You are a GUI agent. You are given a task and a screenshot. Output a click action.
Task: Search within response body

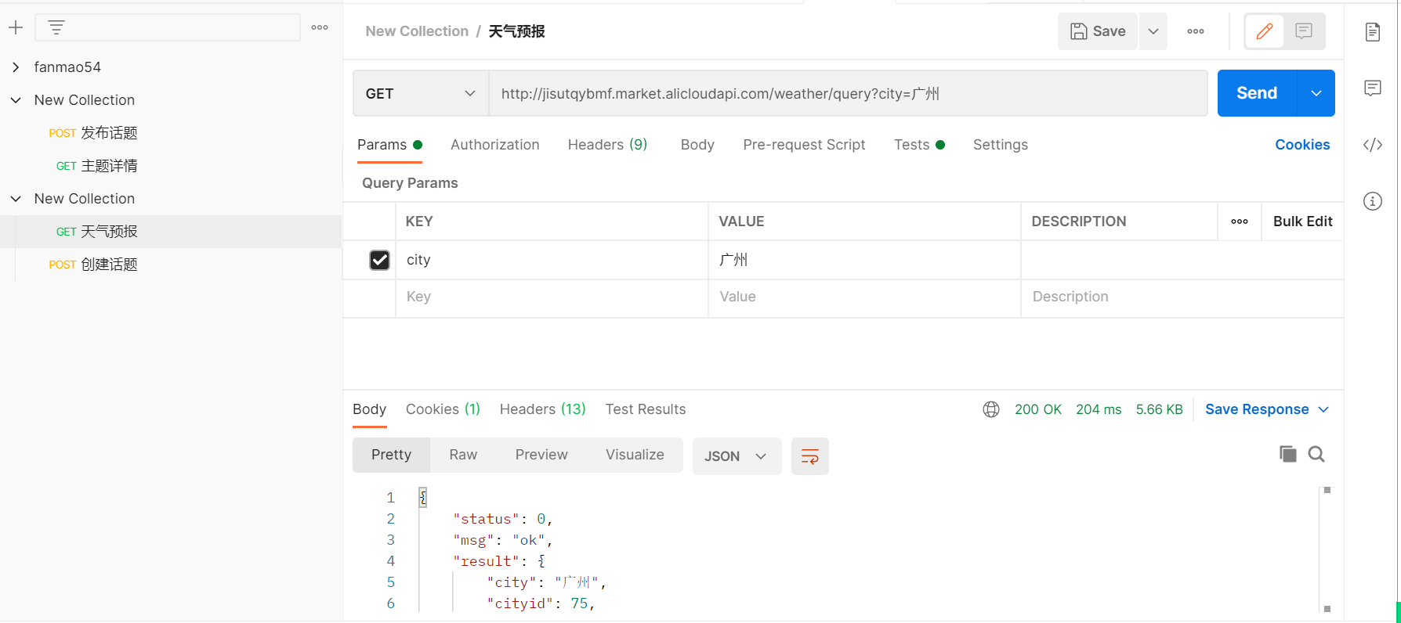[x=1316, y=454]
